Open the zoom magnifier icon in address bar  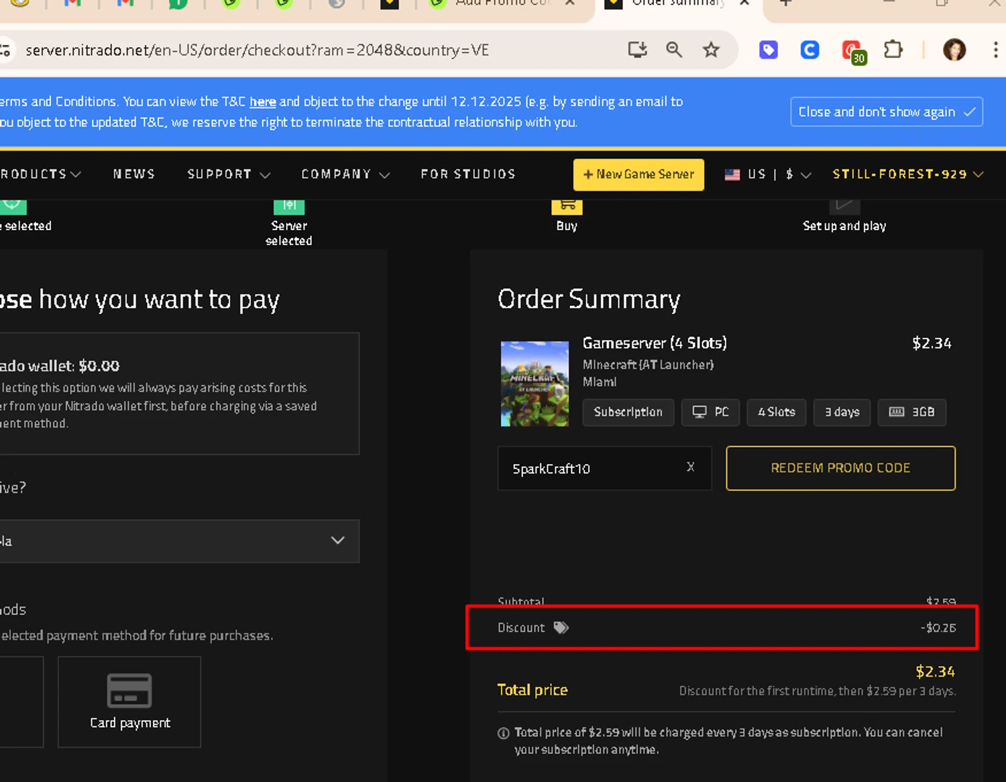pyautogui.click(x=674, y=50)
